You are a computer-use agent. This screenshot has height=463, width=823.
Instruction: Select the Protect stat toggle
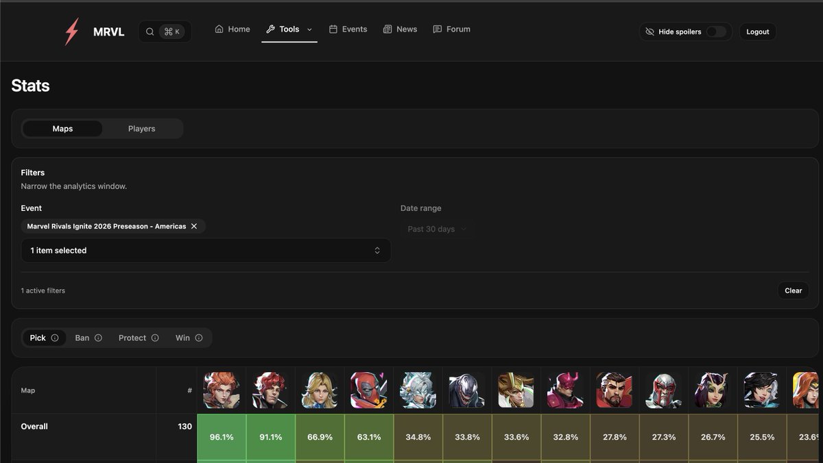pyautogui.click(x=139, y=338)
